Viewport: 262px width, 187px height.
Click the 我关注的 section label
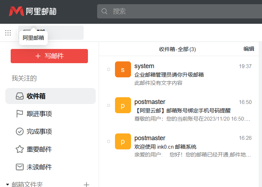(24, 78)
